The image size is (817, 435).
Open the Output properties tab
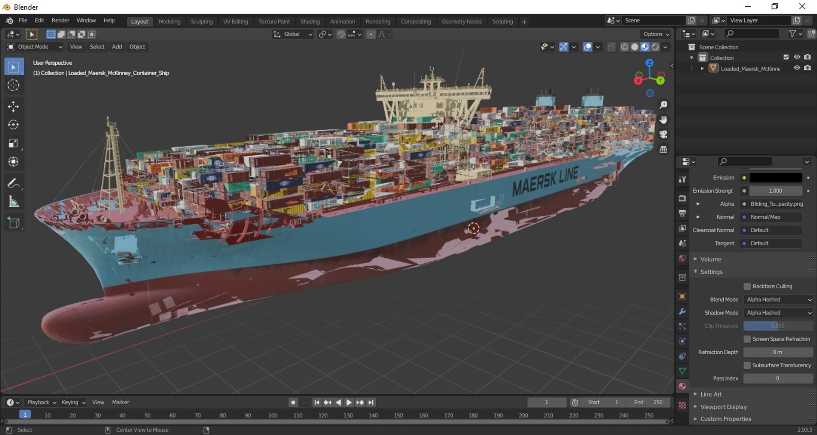point(682,213)
